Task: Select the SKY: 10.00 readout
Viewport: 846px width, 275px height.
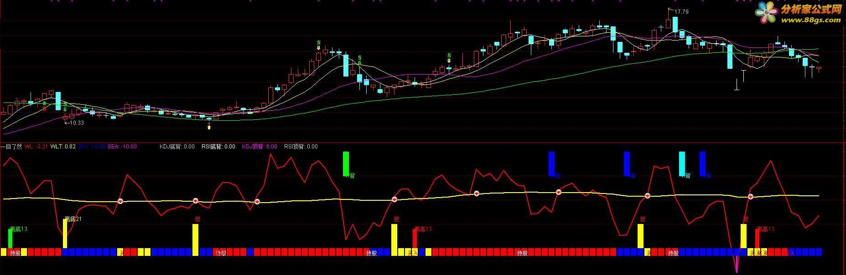Action: [91, 147]
